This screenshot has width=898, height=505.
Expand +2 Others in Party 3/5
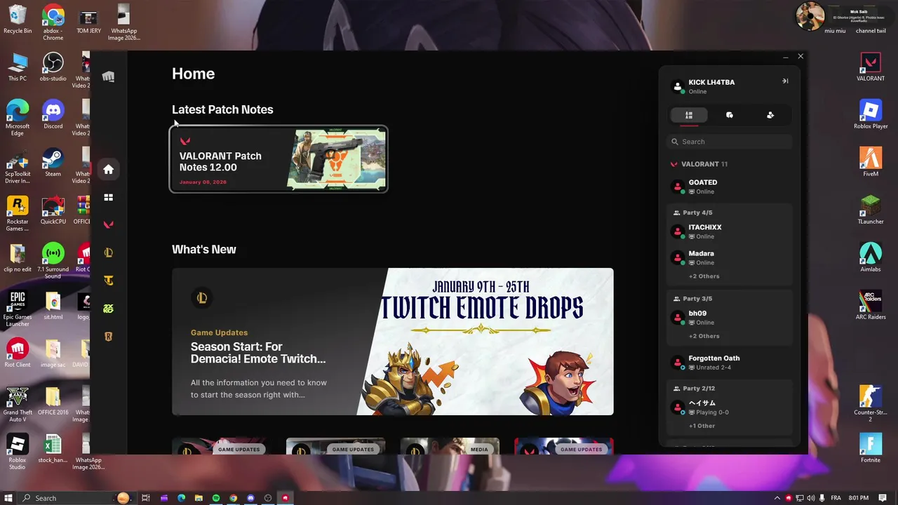point(704,336)
